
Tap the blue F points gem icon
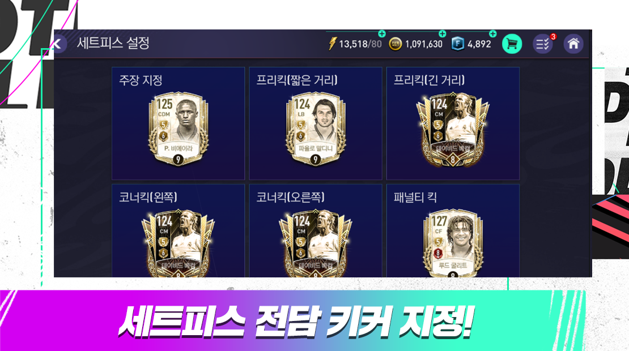[458, 44]
